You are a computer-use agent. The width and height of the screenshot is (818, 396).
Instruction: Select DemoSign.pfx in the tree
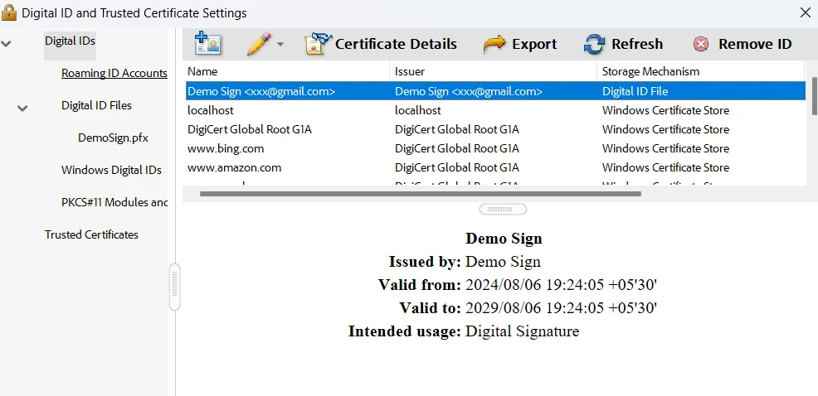113,138
